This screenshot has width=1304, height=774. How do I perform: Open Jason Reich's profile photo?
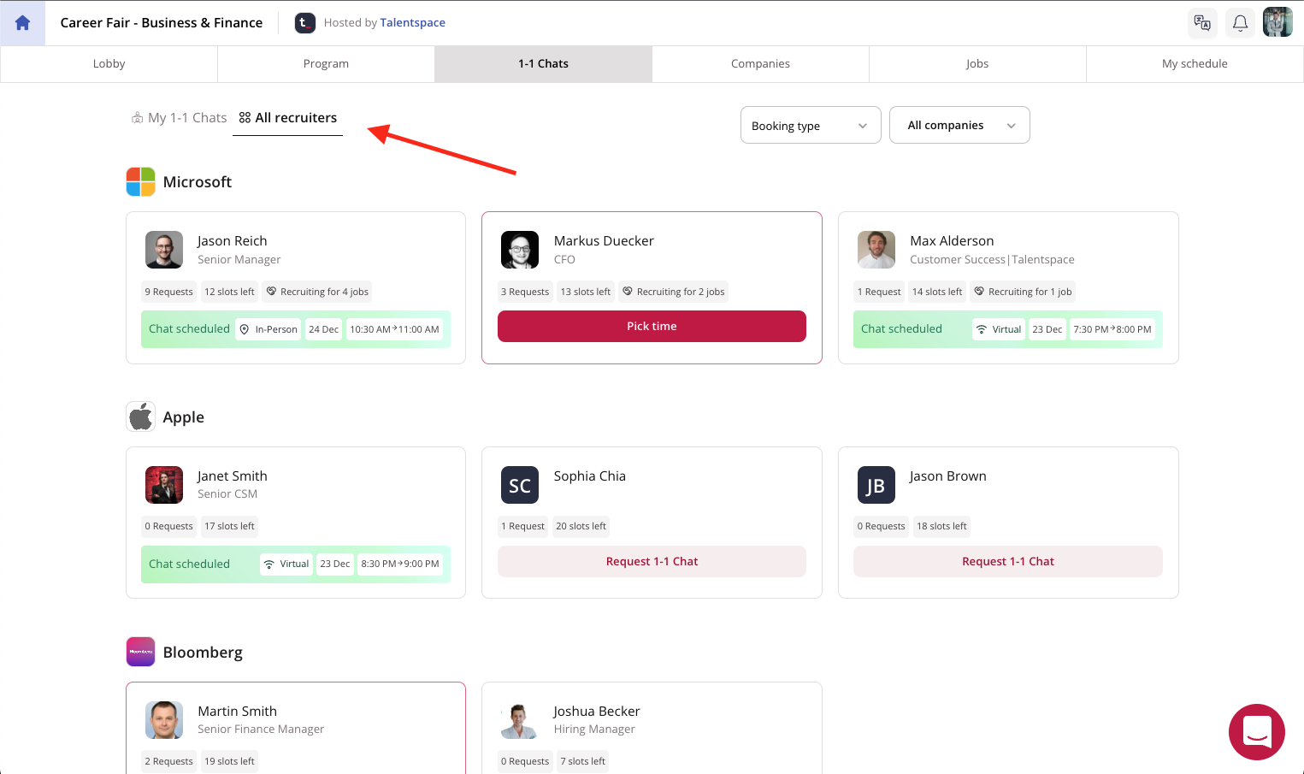(x=164, y=250)
